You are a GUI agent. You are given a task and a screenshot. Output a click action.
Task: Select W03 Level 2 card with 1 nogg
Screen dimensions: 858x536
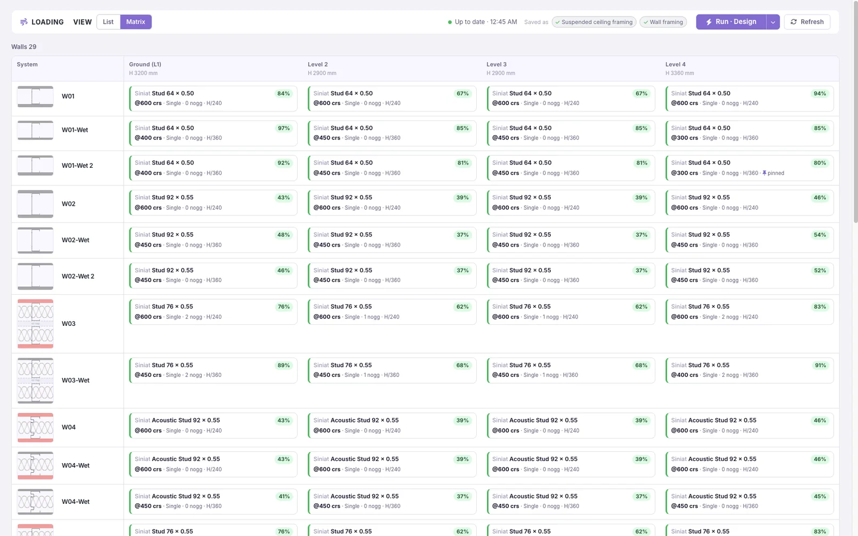tap(392, 311)
